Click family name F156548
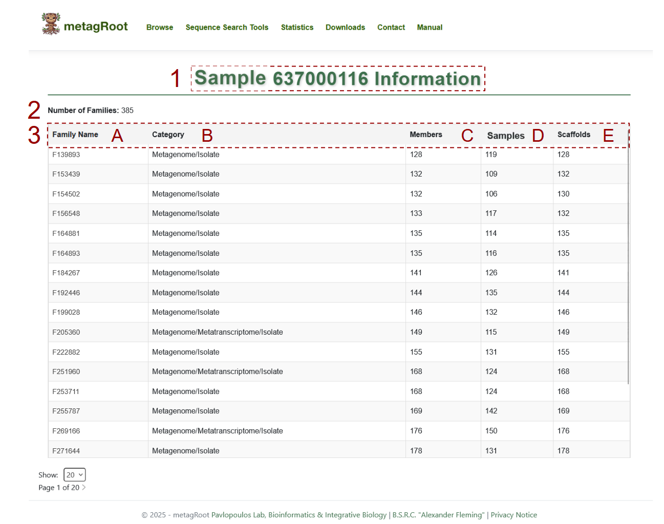Image resolution: width=664 pixels, height=524 pixels. click(x=66, y=213)
